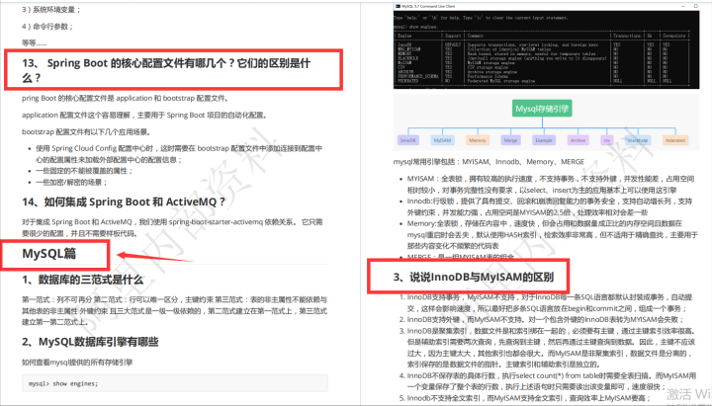Click paragraph starting '第一范式：列不可再分'
Image resolution: width=712 pixels, height=406 pixels.
[x=174, y=311]
